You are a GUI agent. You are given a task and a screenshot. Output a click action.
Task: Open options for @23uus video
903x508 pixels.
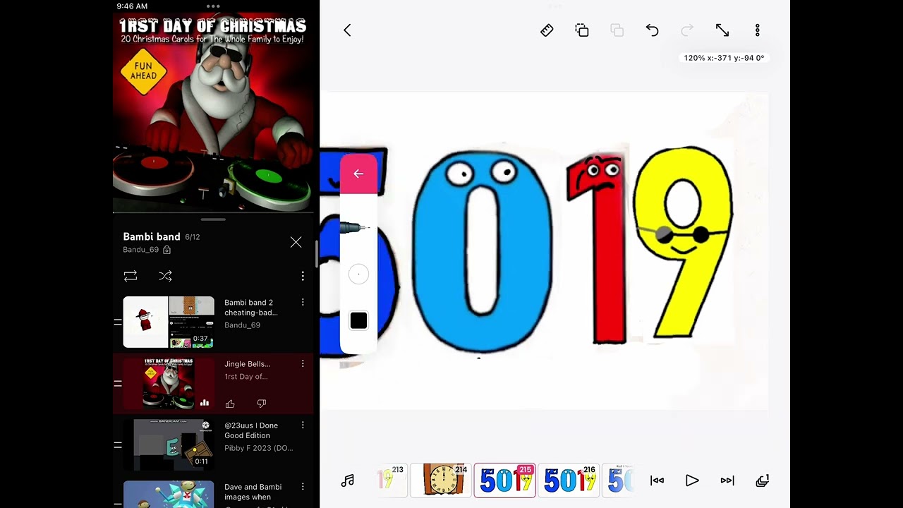[x=303, y=425]
